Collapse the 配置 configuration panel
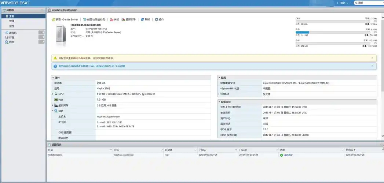This screenshot has height=183, width=384. click(219, 78)
